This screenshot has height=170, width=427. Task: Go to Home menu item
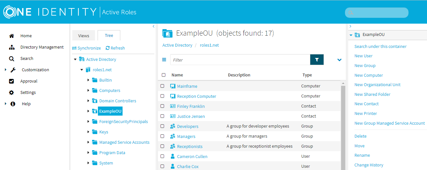(26, 36)
